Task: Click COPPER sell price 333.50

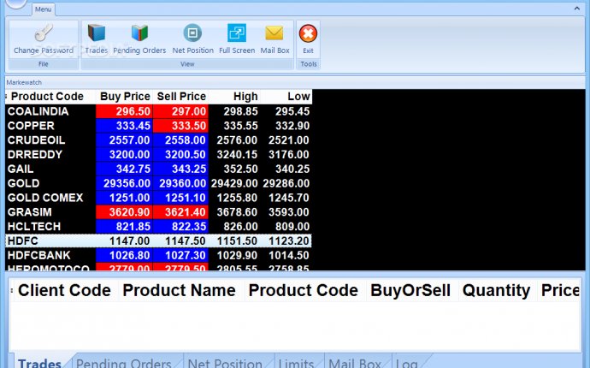Action: pyautogui.click(x=181, y=126)
